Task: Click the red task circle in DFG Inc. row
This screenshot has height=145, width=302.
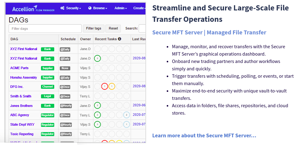Action: point(104,87)
